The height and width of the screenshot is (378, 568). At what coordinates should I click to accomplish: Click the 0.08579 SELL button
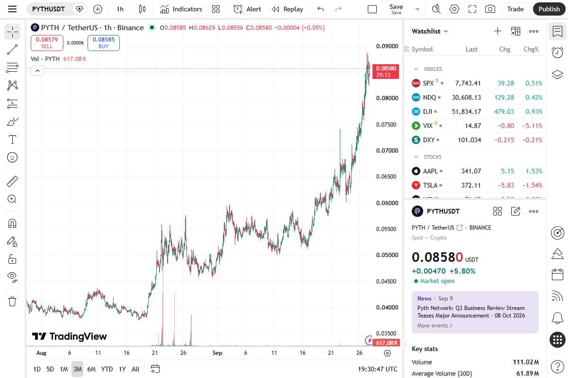[x=47, y=43]
